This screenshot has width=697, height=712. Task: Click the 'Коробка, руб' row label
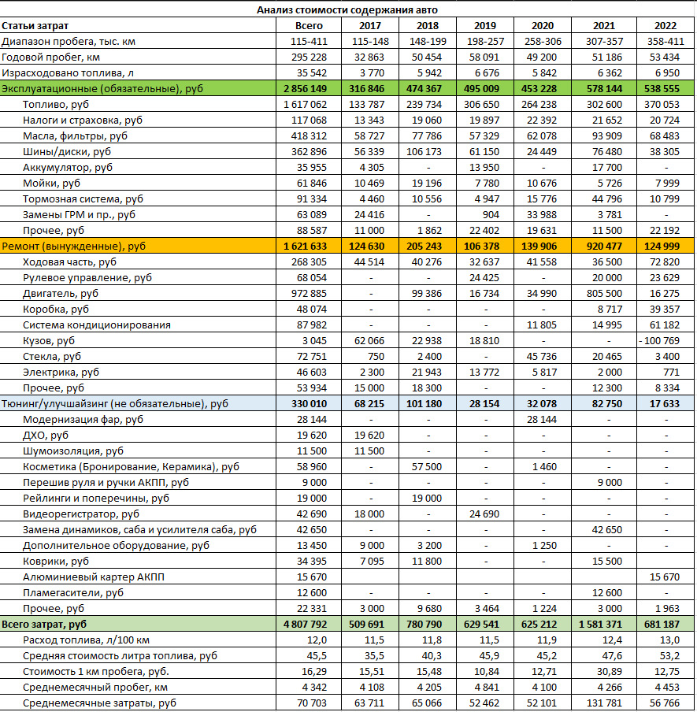coord(56,309)
